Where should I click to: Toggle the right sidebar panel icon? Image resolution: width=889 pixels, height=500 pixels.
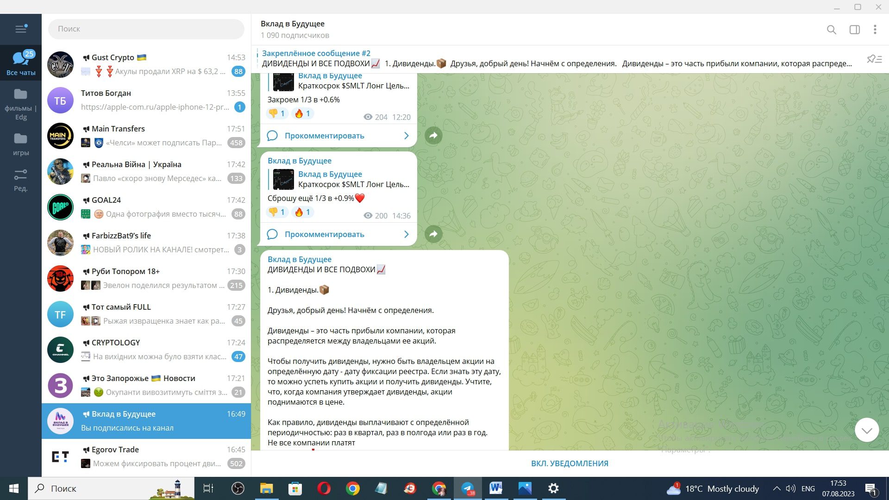[854, 30]
